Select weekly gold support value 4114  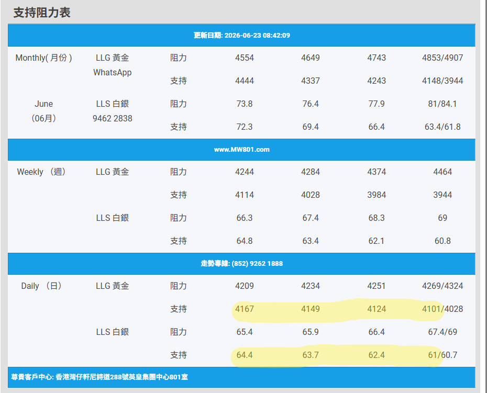[x=245, y=195]
